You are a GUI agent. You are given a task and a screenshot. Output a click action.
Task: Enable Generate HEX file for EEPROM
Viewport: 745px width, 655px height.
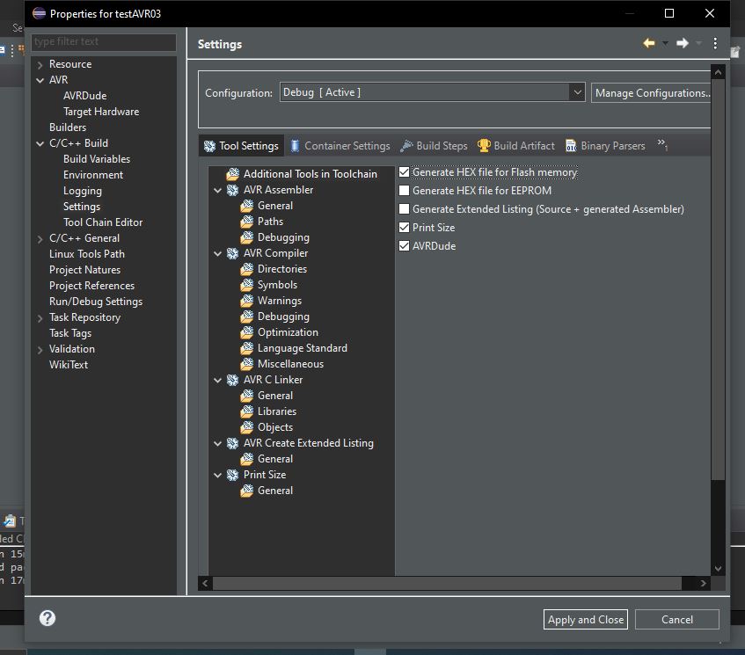coord(404,191)
